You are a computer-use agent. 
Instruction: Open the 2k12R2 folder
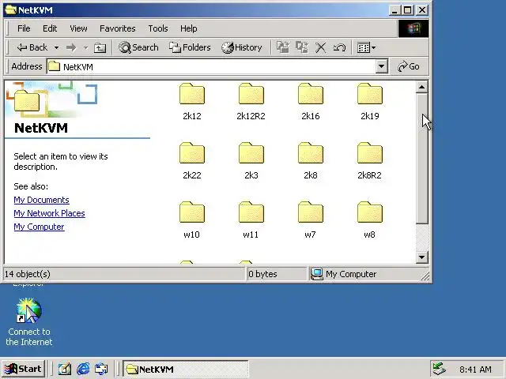(x=251, y=102)
